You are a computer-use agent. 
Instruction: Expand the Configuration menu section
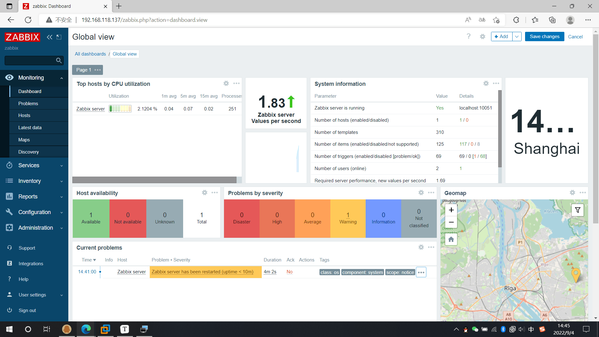pos(62,212)
